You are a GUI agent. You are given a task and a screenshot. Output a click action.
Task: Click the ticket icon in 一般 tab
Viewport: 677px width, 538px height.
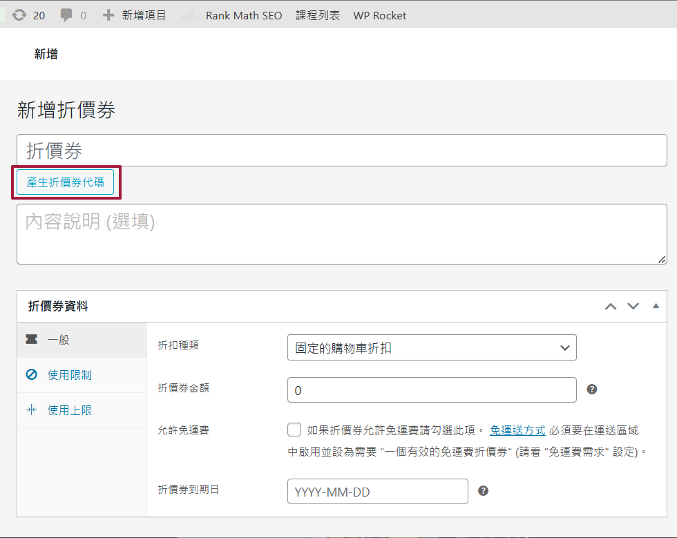pos(31,340)
